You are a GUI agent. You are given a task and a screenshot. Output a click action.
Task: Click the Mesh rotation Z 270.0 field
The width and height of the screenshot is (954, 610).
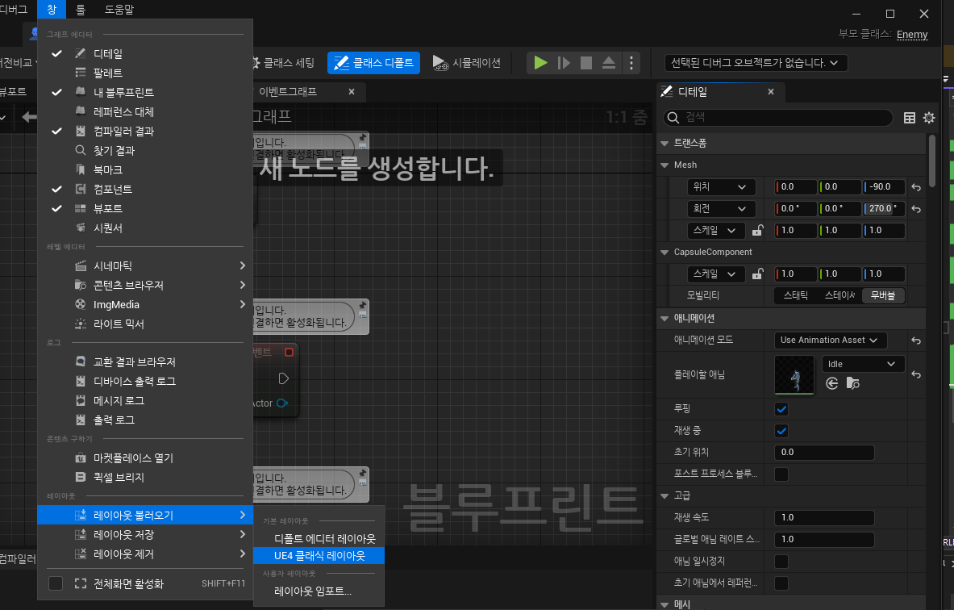(x=883, y=209)
